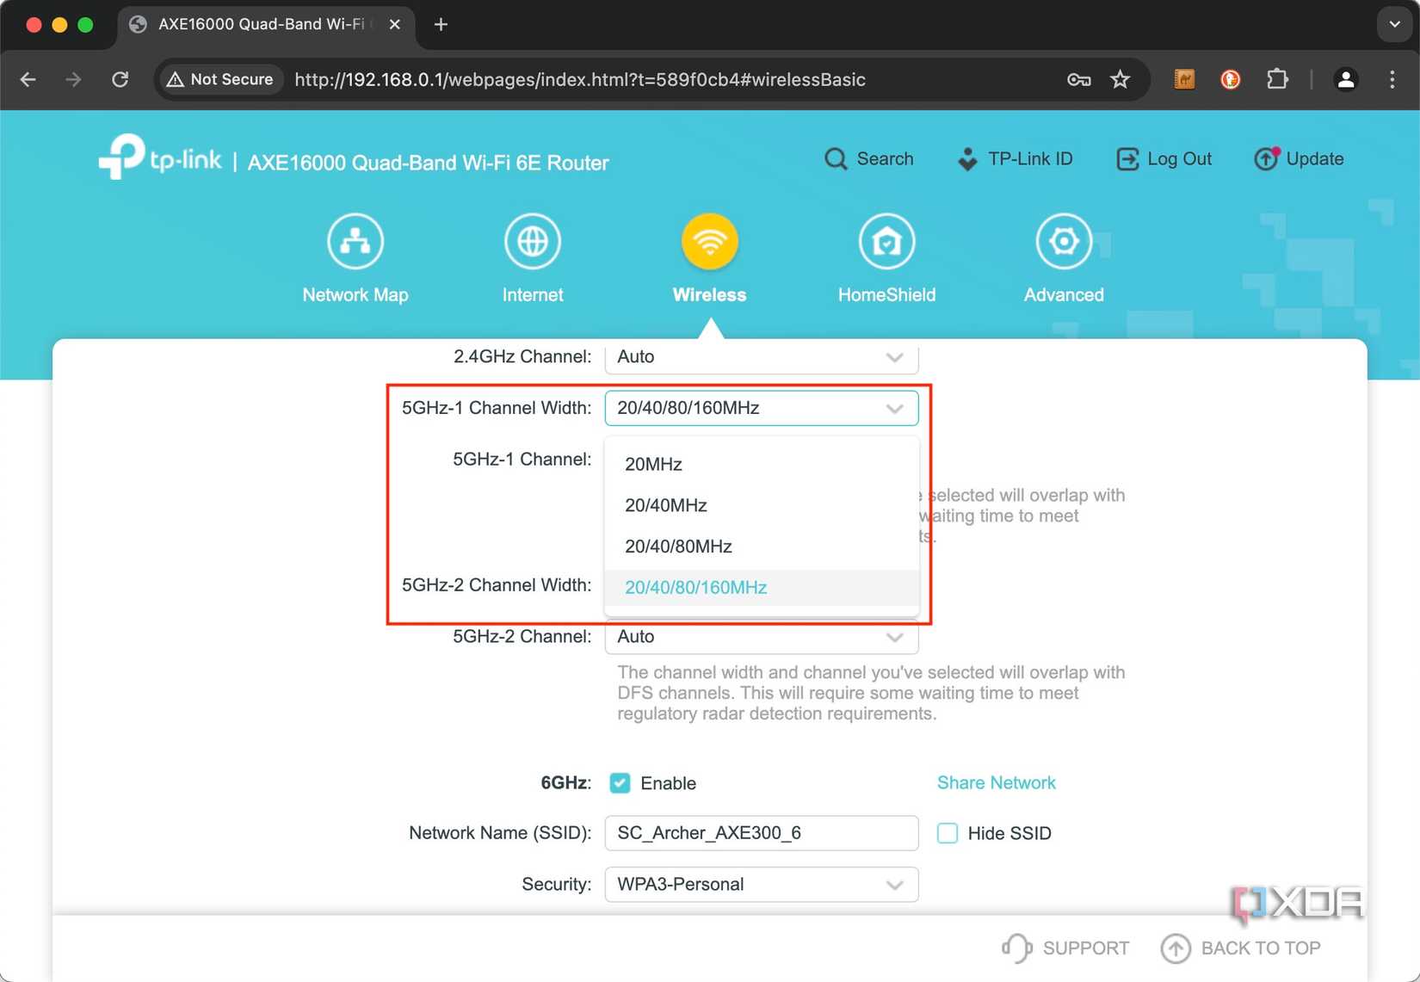1420x982 pixels.
Task: Select the AXE16000 browser tab
Action: [x=258, y=24]
